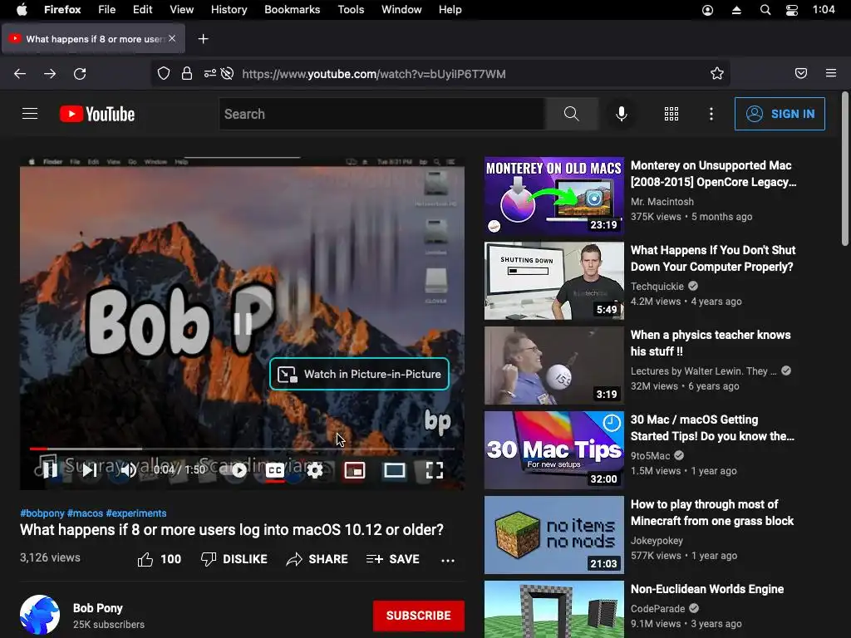Switch to miniplayer mode
Viewport: 851px width, 638px height.
354,470
